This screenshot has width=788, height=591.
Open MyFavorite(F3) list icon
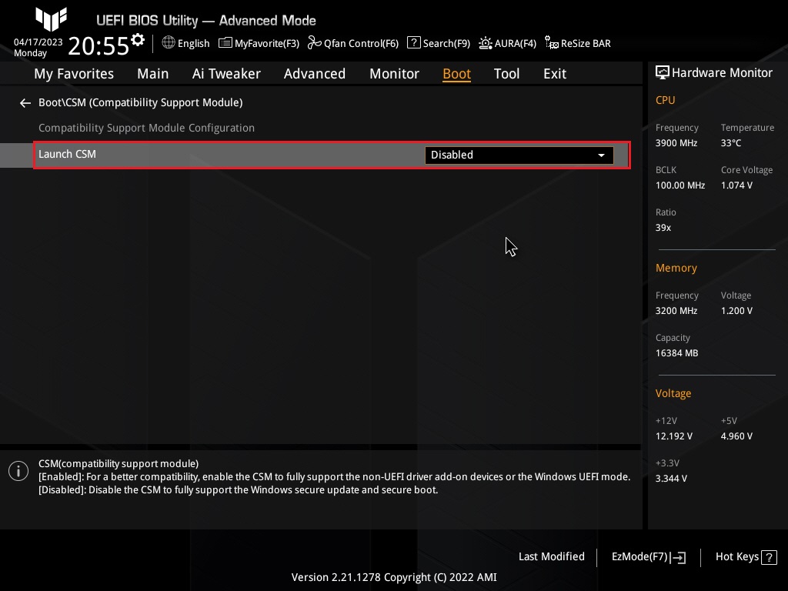[225, 43]
